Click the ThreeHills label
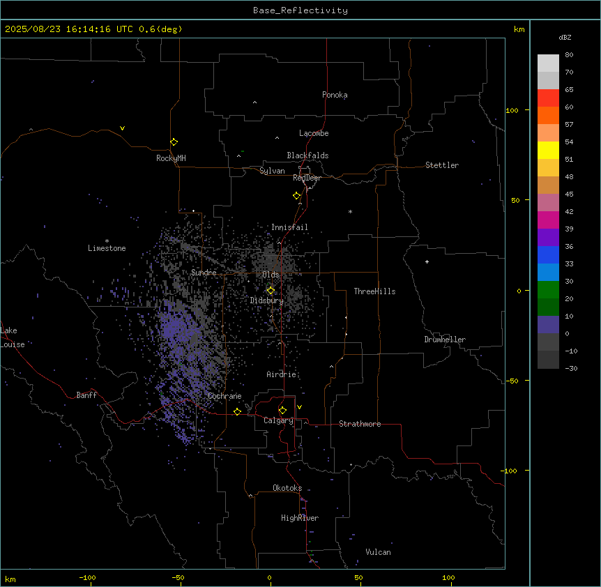Image resolution: width=601 pixels, height=587 pixels. (374, 291)
